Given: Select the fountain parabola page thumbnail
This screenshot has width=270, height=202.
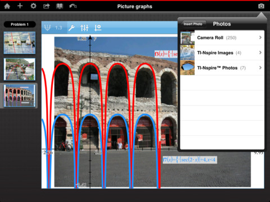Looking at the screenshot, I should (x=20, y=69).
